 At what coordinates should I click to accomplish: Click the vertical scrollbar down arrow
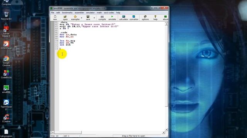coord(166,130)
